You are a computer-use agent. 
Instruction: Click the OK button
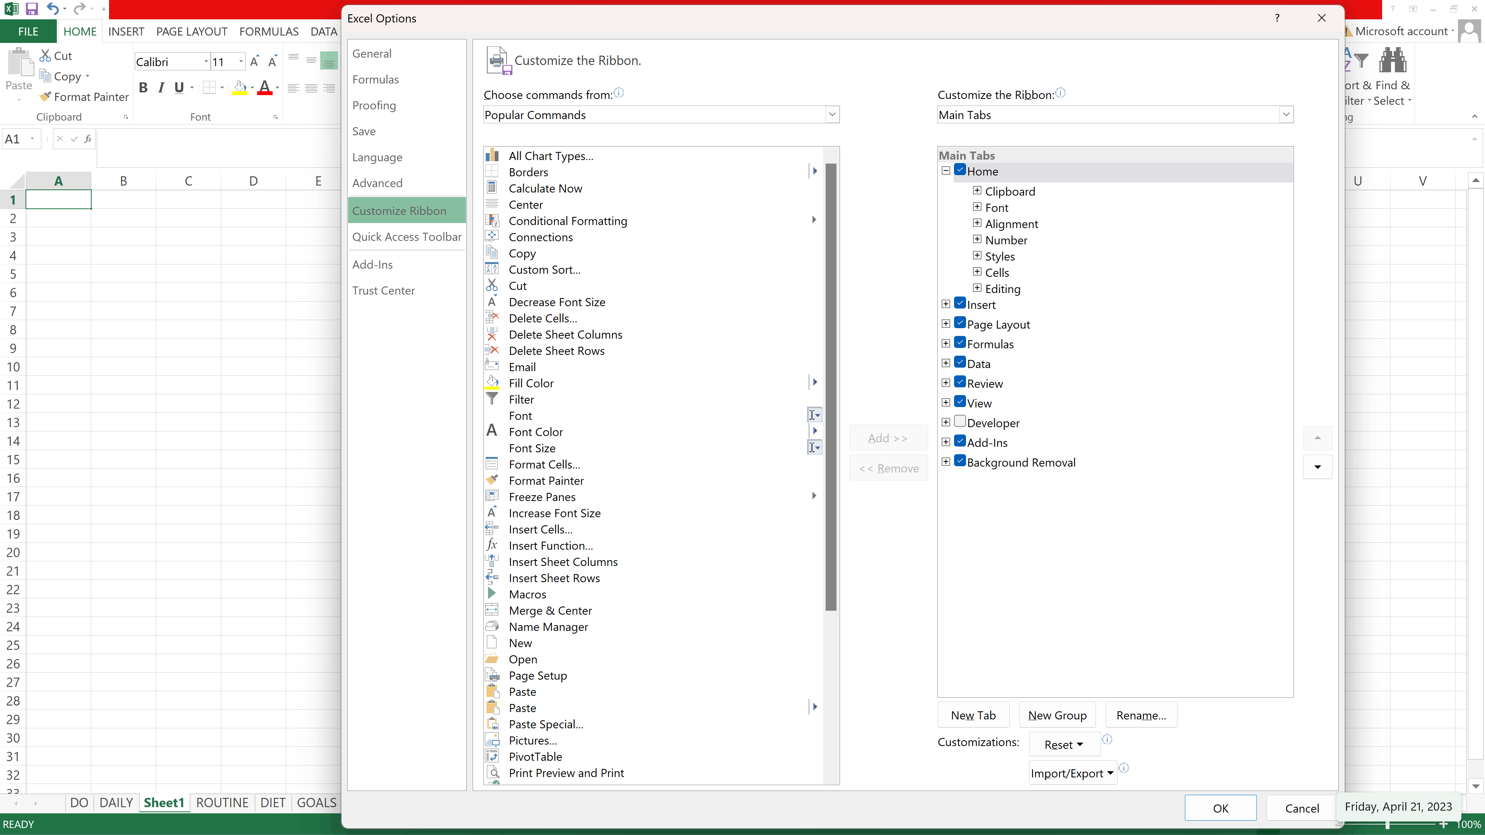1220,808
